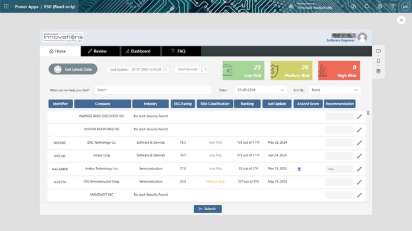Click the Medium Risk dollar shield icon
The image size is (412, 231).
coord(275,71)
